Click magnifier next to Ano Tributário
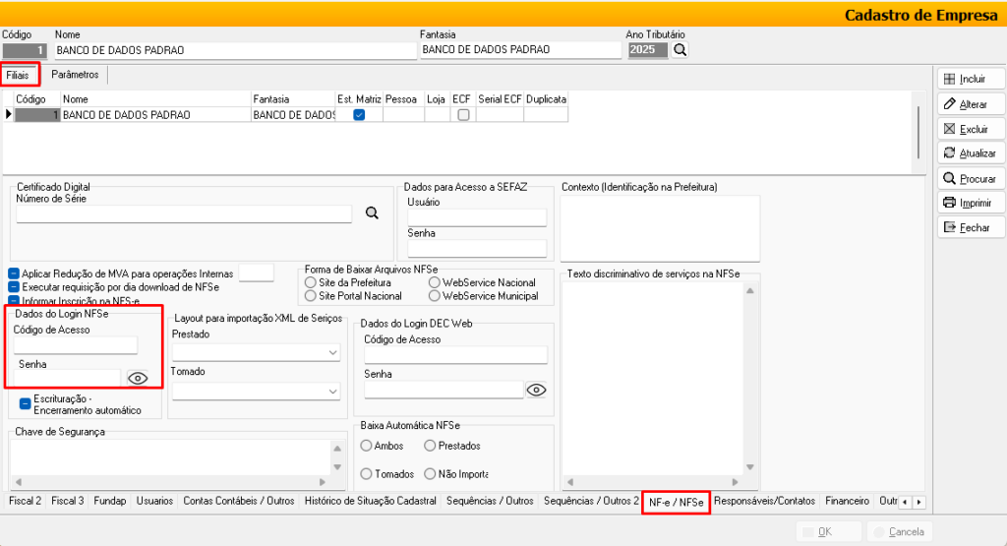The width and height of the screenshot is (1007, 546). 681,50
